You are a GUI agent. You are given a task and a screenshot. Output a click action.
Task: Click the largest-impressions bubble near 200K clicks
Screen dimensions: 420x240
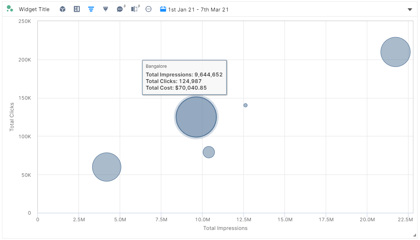pyautogui.click(x=395, y=52)
